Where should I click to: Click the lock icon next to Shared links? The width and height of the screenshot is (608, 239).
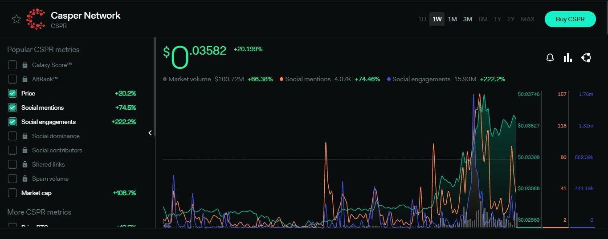pyautogui.click(x=25, y=164)
